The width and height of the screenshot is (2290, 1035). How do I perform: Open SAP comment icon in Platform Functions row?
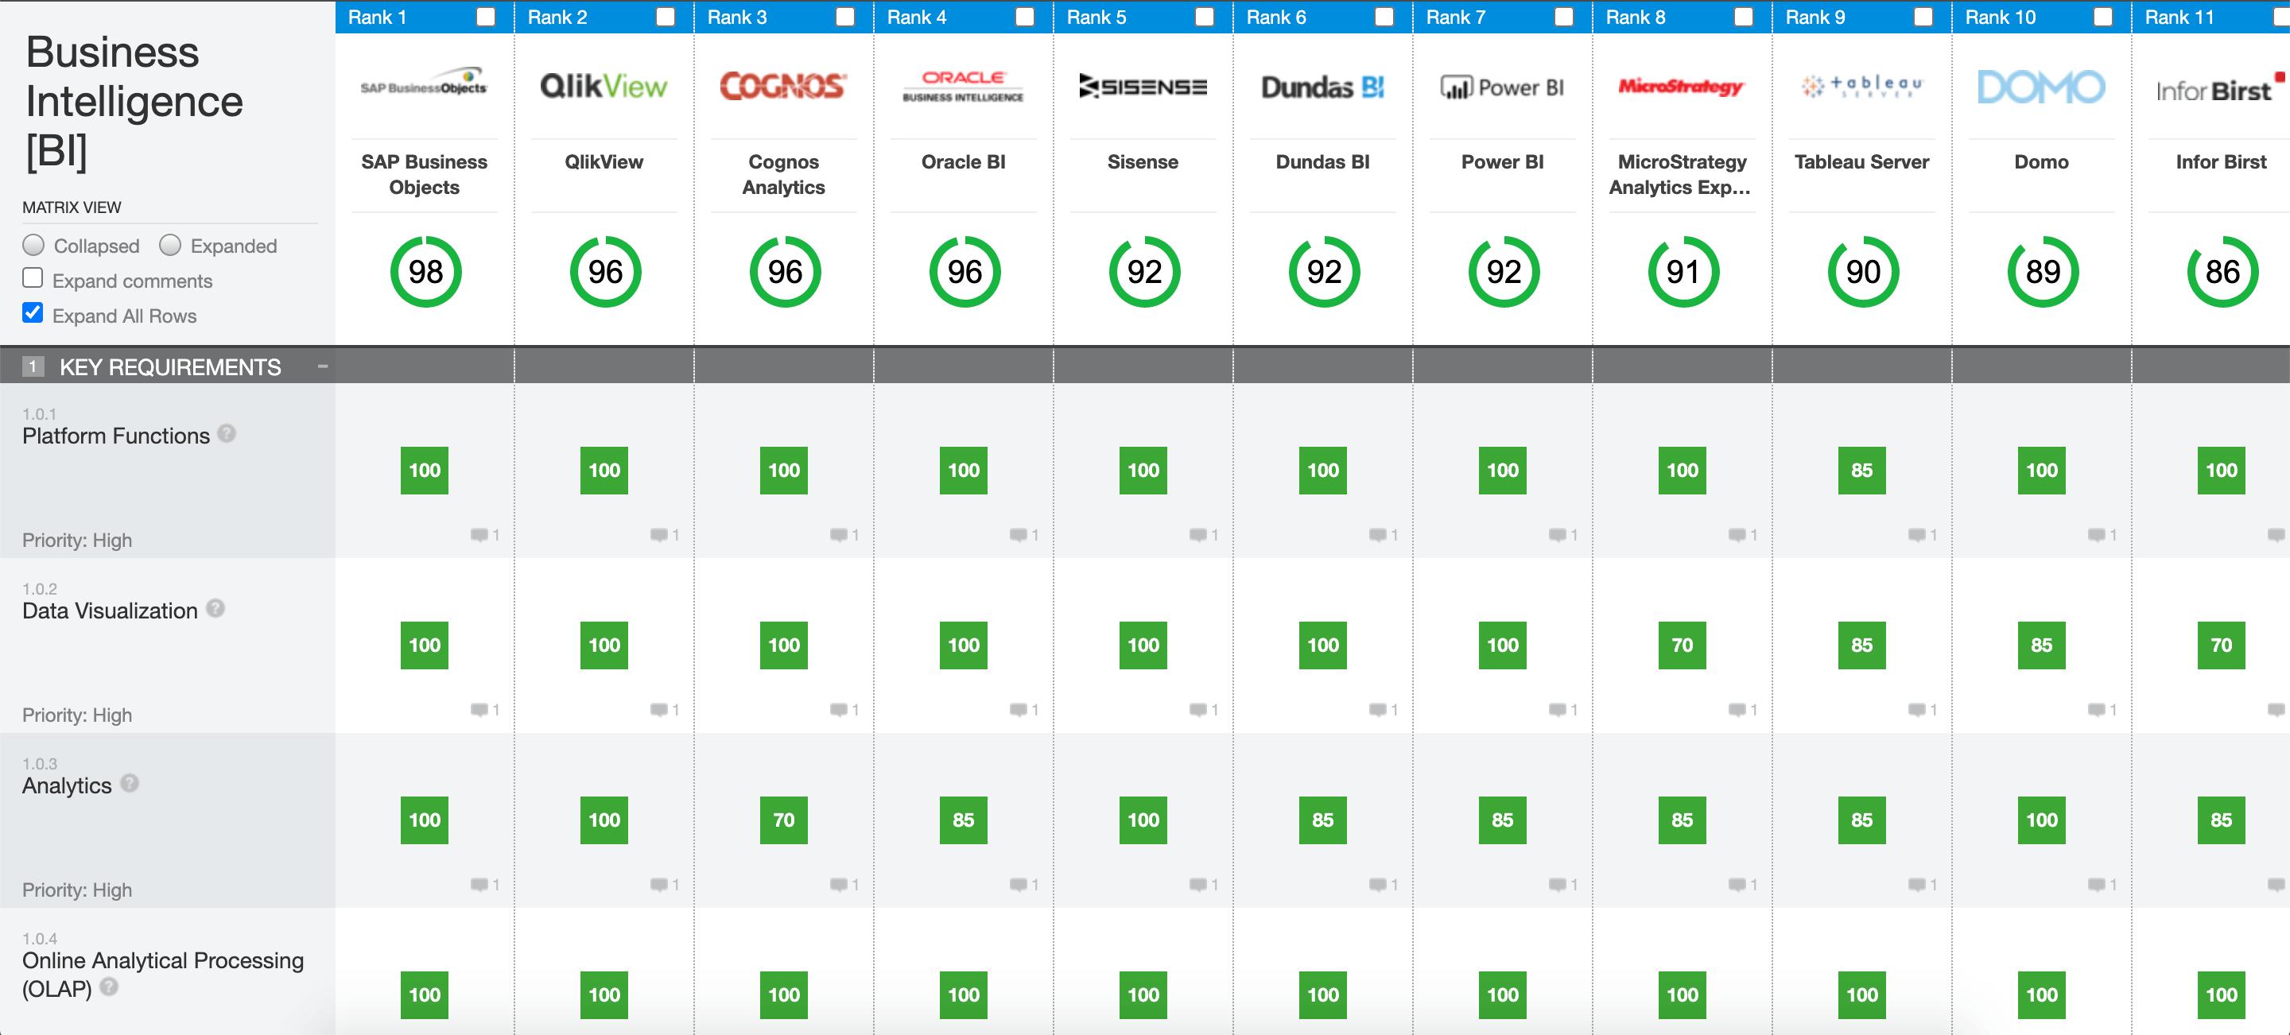(480, 535)
